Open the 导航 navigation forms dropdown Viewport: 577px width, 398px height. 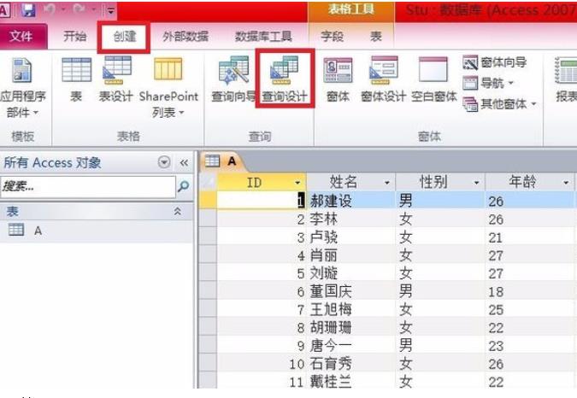click(488, 83)
